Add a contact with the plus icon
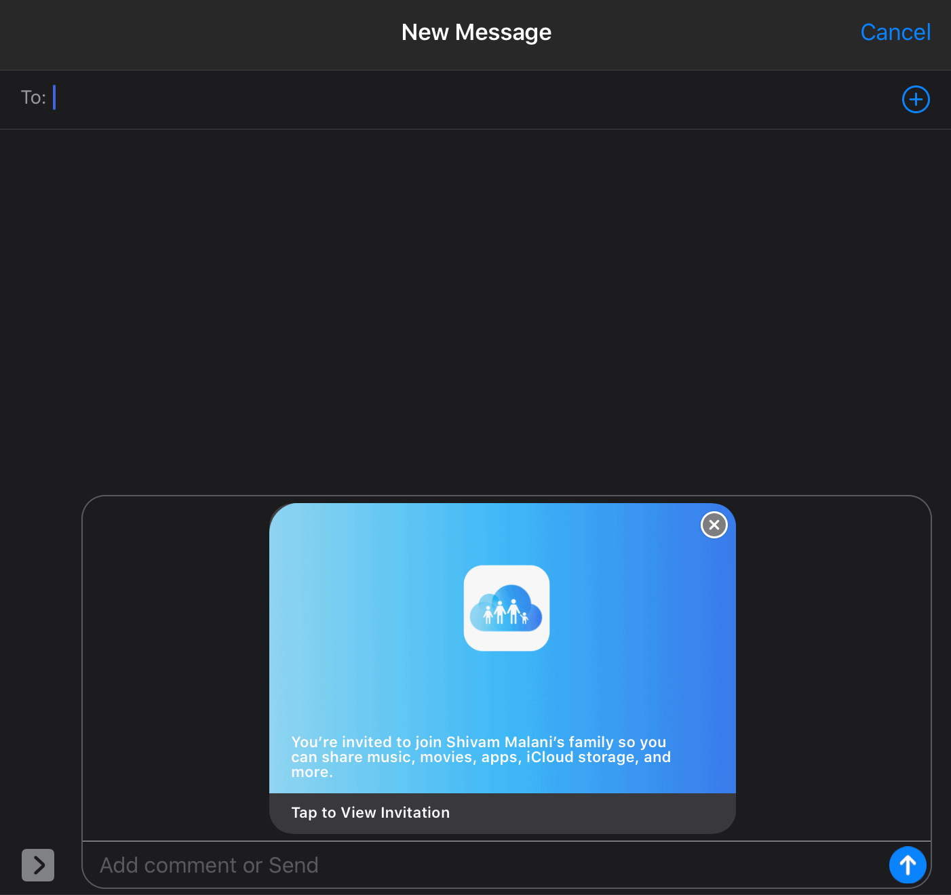951x895 pixels. pos(916,100)
